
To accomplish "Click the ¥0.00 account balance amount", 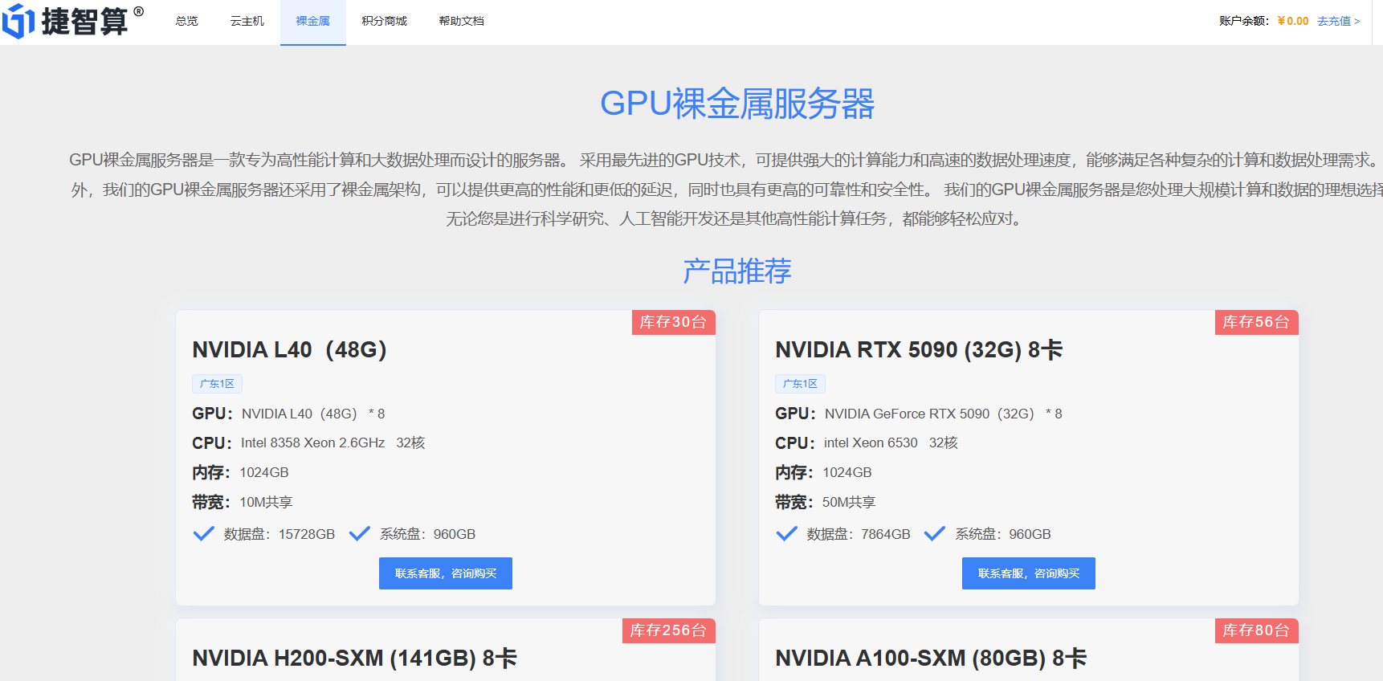I will coord(1292,21).
